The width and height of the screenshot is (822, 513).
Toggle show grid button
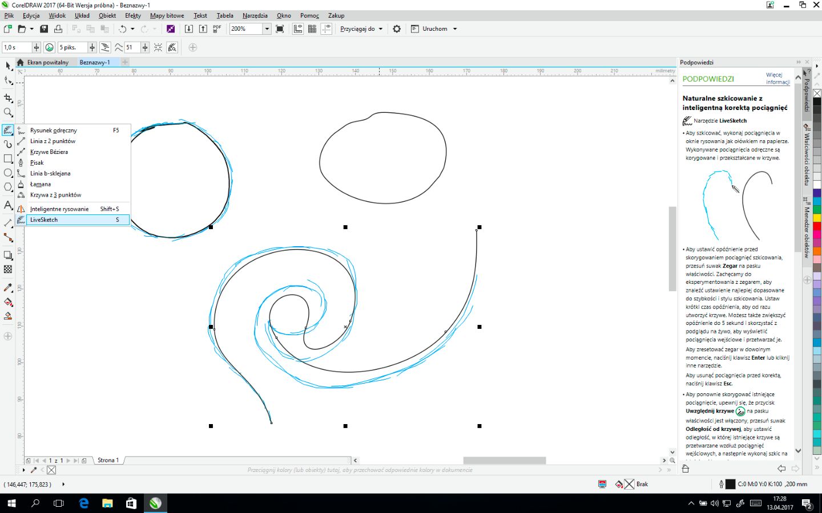pyautogui.click(x=312, y=29)
